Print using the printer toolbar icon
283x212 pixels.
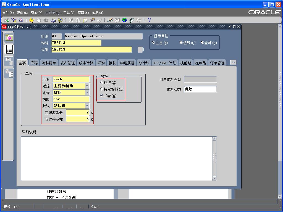[53, 20]
